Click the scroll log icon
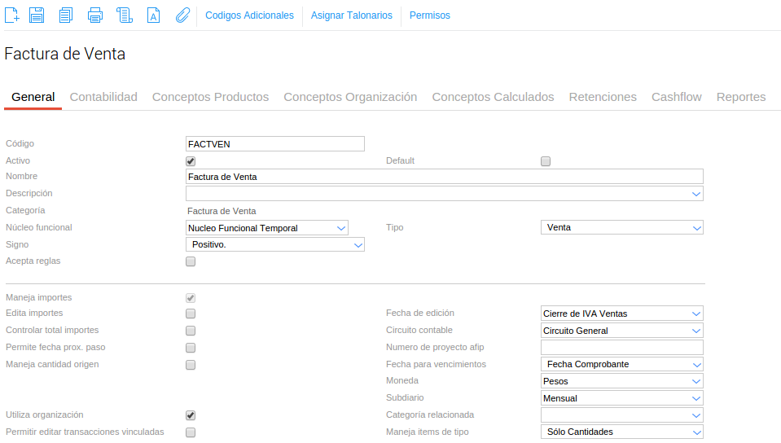781x443 pixels. 124,15
